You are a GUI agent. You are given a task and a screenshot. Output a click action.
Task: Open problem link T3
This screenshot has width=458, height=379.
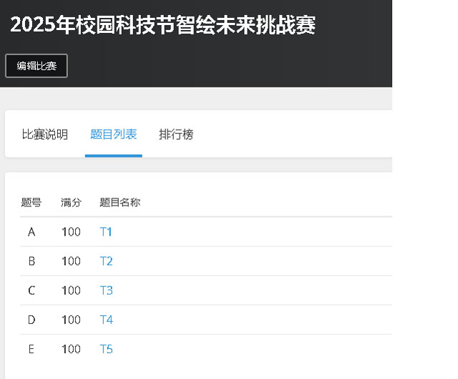tap(107, 290)
